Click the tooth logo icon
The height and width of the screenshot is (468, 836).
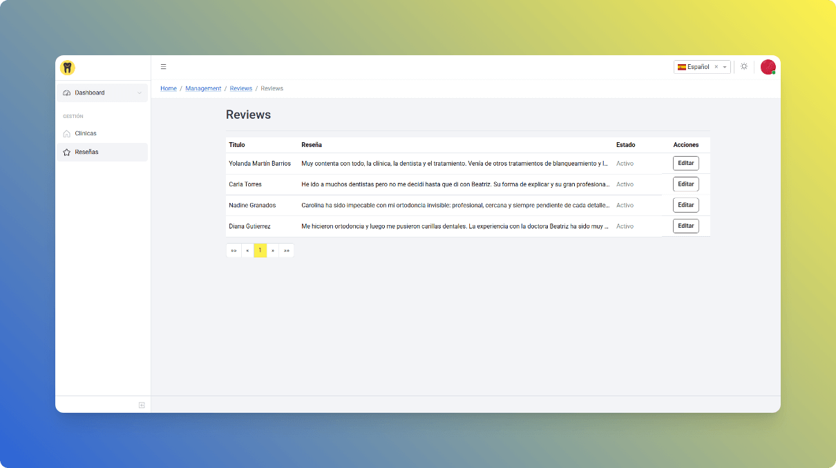(67, 68)
